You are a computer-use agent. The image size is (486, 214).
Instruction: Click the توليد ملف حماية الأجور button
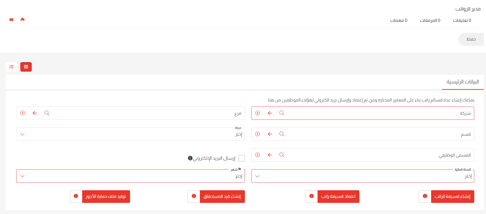(106, 196)
